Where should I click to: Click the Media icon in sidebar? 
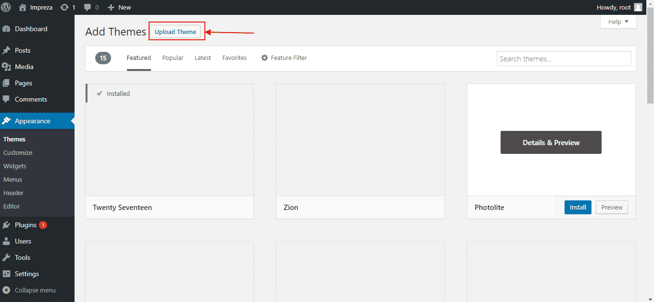(6, 67)
